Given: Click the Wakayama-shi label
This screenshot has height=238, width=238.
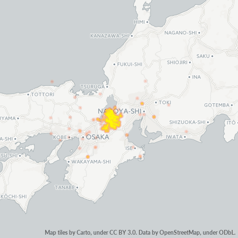Looking at the screenshot, I should (91, 162).
